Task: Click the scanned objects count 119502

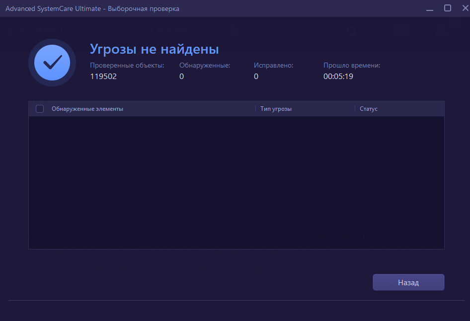Action: (103, 77)
